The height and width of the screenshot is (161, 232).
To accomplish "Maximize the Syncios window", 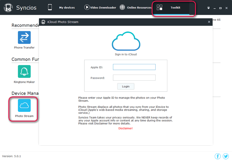I will 221,8.
